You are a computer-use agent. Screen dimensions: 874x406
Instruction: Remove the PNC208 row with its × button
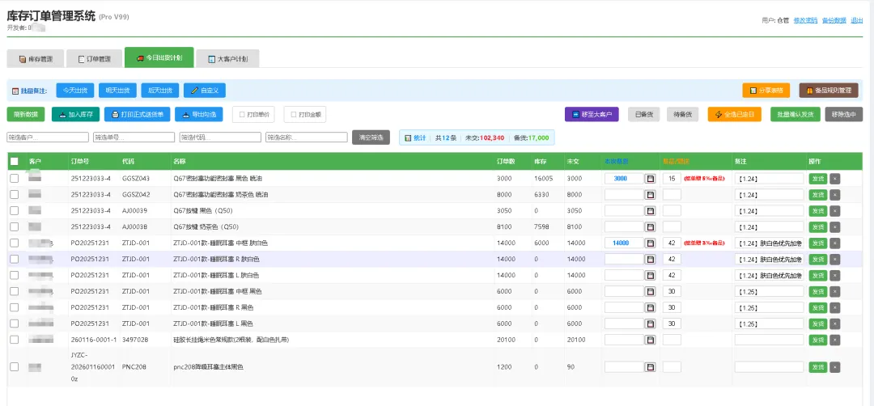pos(834,367)
